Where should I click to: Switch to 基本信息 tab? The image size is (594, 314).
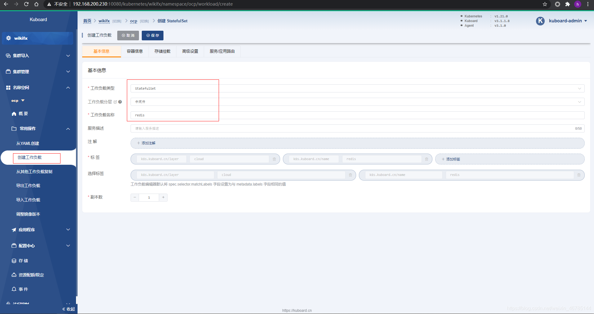point(101,51)
